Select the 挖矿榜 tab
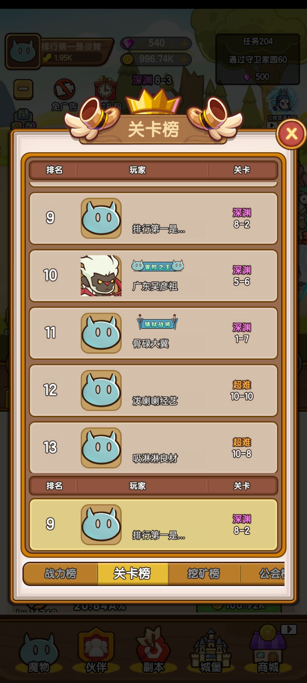Viewport: 307px width, 683px height. tap(204, 573)
